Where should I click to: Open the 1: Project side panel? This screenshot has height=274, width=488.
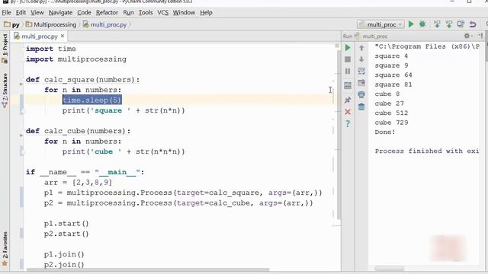click(5, 48)
